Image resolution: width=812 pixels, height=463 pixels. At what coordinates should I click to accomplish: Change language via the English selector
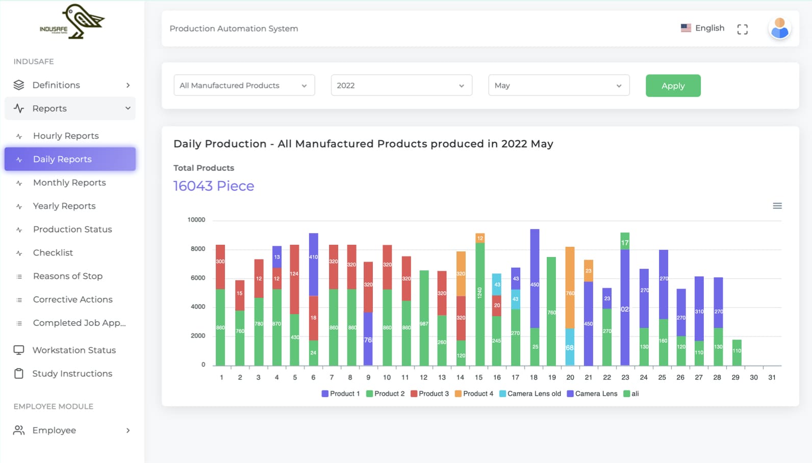pos(702,28)
